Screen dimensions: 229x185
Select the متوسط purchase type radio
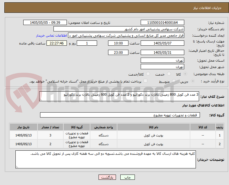click(174, 81)
